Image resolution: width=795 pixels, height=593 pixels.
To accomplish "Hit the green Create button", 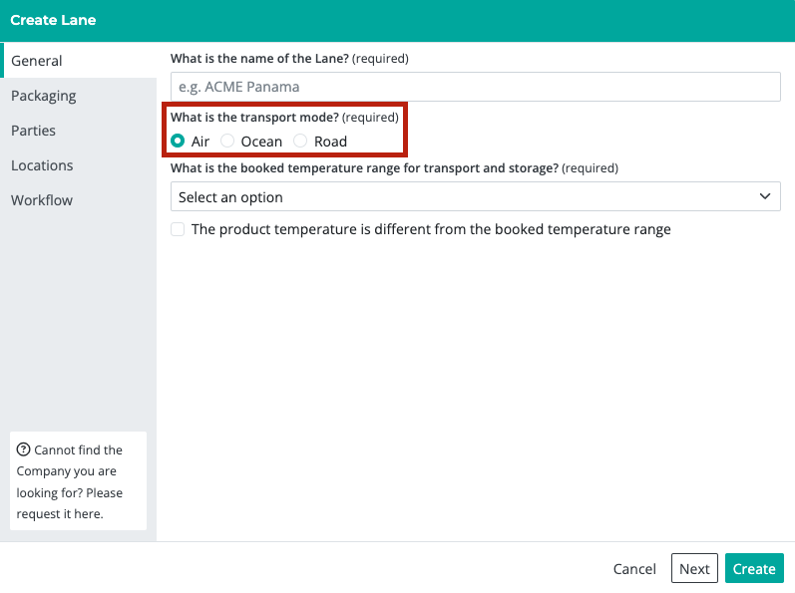I will pyautogui.click(x=754, y=568).
